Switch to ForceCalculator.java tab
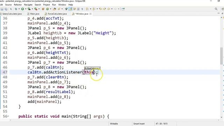Viewport: 224px width, 126px height. pos(56,14)
